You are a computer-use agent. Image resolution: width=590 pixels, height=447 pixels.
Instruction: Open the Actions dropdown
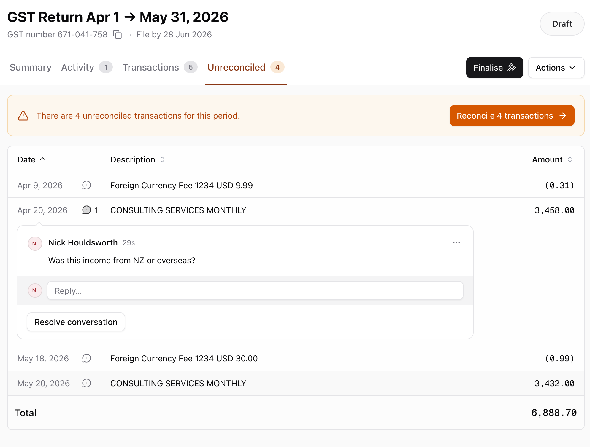point(556,68)
